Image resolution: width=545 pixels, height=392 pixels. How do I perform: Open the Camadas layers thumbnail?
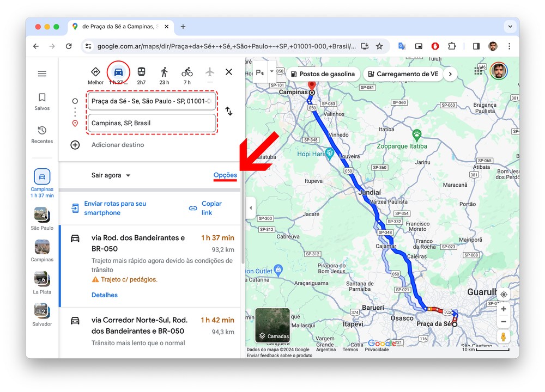[x=272, y=326]
